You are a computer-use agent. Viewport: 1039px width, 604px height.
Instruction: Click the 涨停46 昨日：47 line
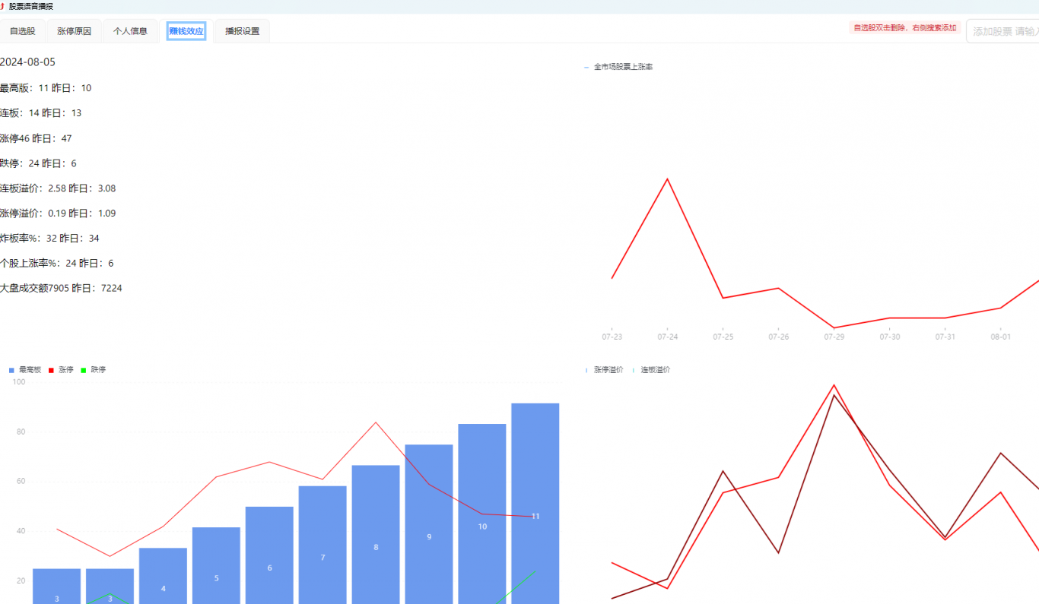[x=36, y=138]
